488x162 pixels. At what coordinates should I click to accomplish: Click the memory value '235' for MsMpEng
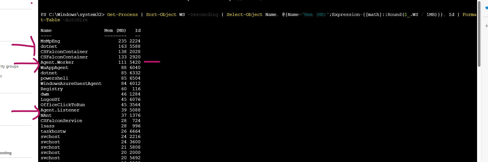coord(122,41)
